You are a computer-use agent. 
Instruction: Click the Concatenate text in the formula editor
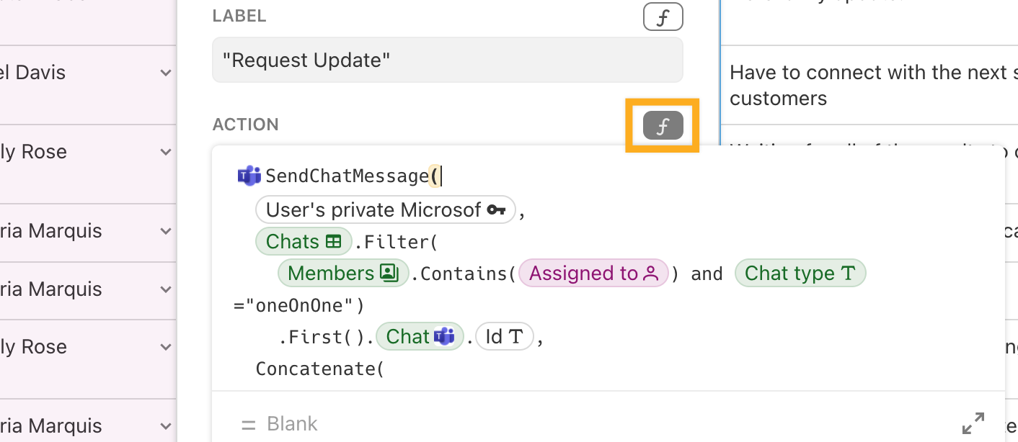319,368
